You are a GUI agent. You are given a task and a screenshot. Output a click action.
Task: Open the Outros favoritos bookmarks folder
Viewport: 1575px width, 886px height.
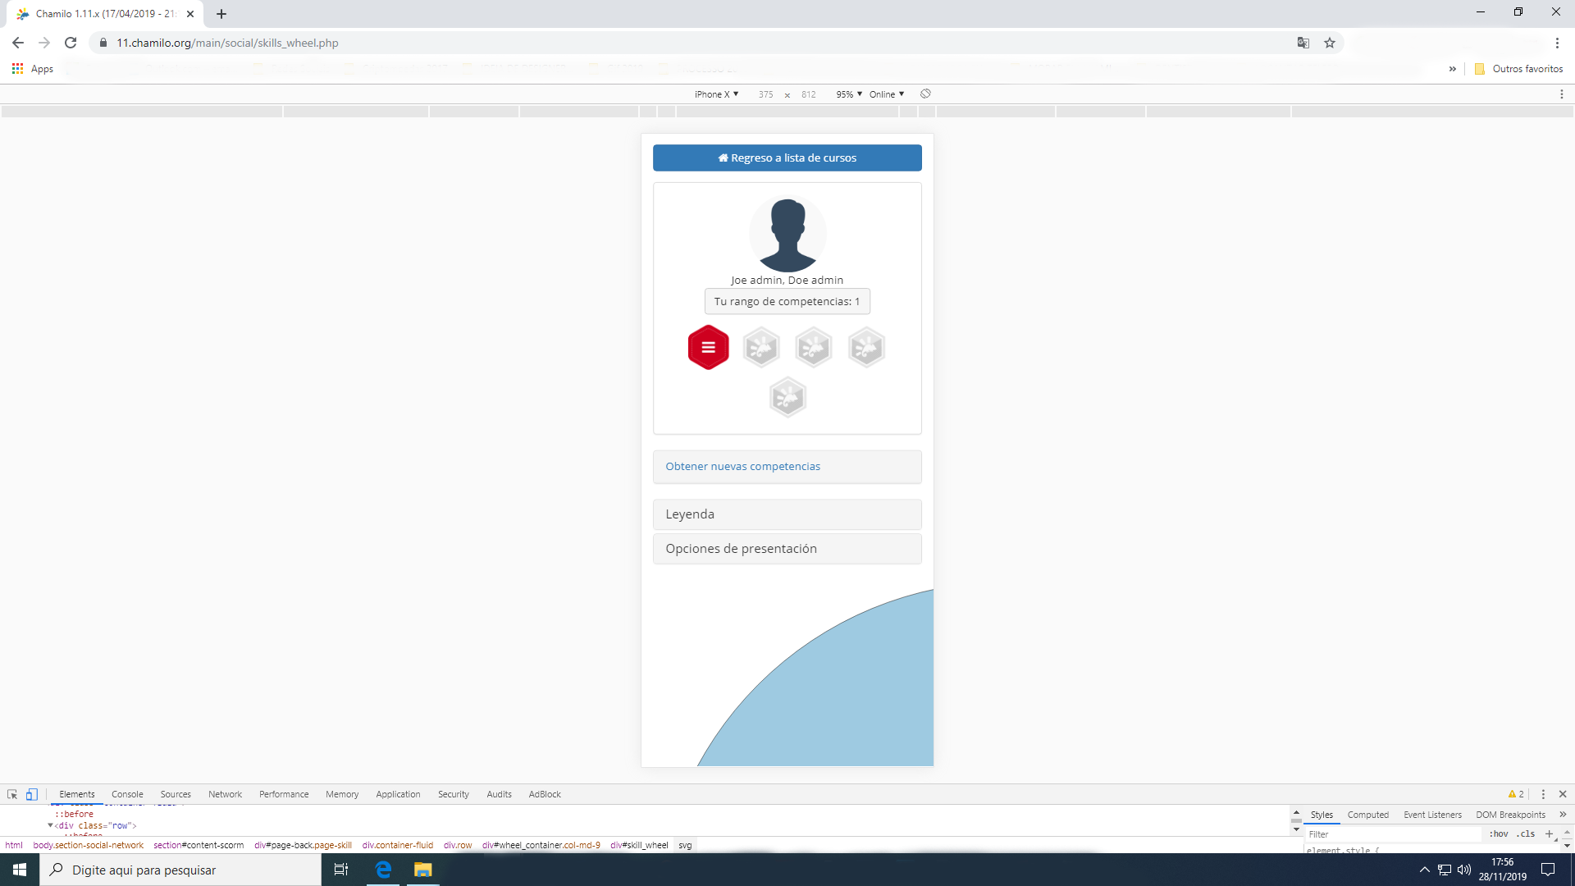click(1518, 69)
